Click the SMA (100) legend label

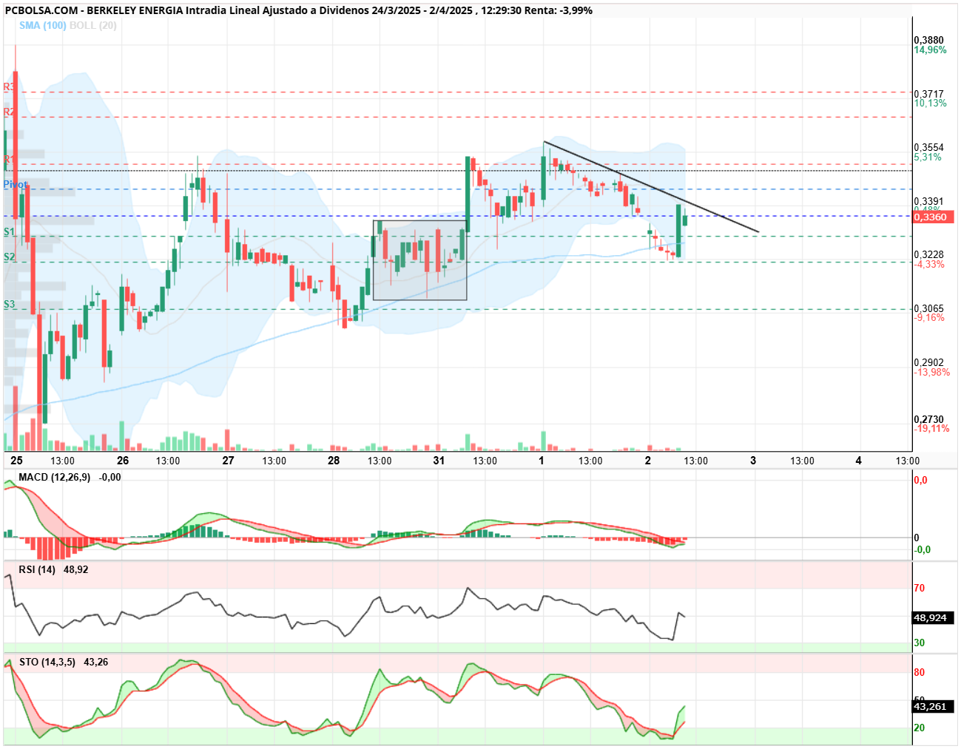coord(43,25)
